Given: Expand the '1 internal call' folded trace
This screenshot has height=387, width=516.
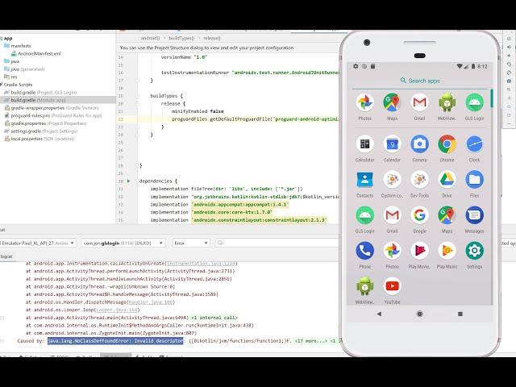Looking at the screenshot, I should pyautogui.click(x=214, y=318).
